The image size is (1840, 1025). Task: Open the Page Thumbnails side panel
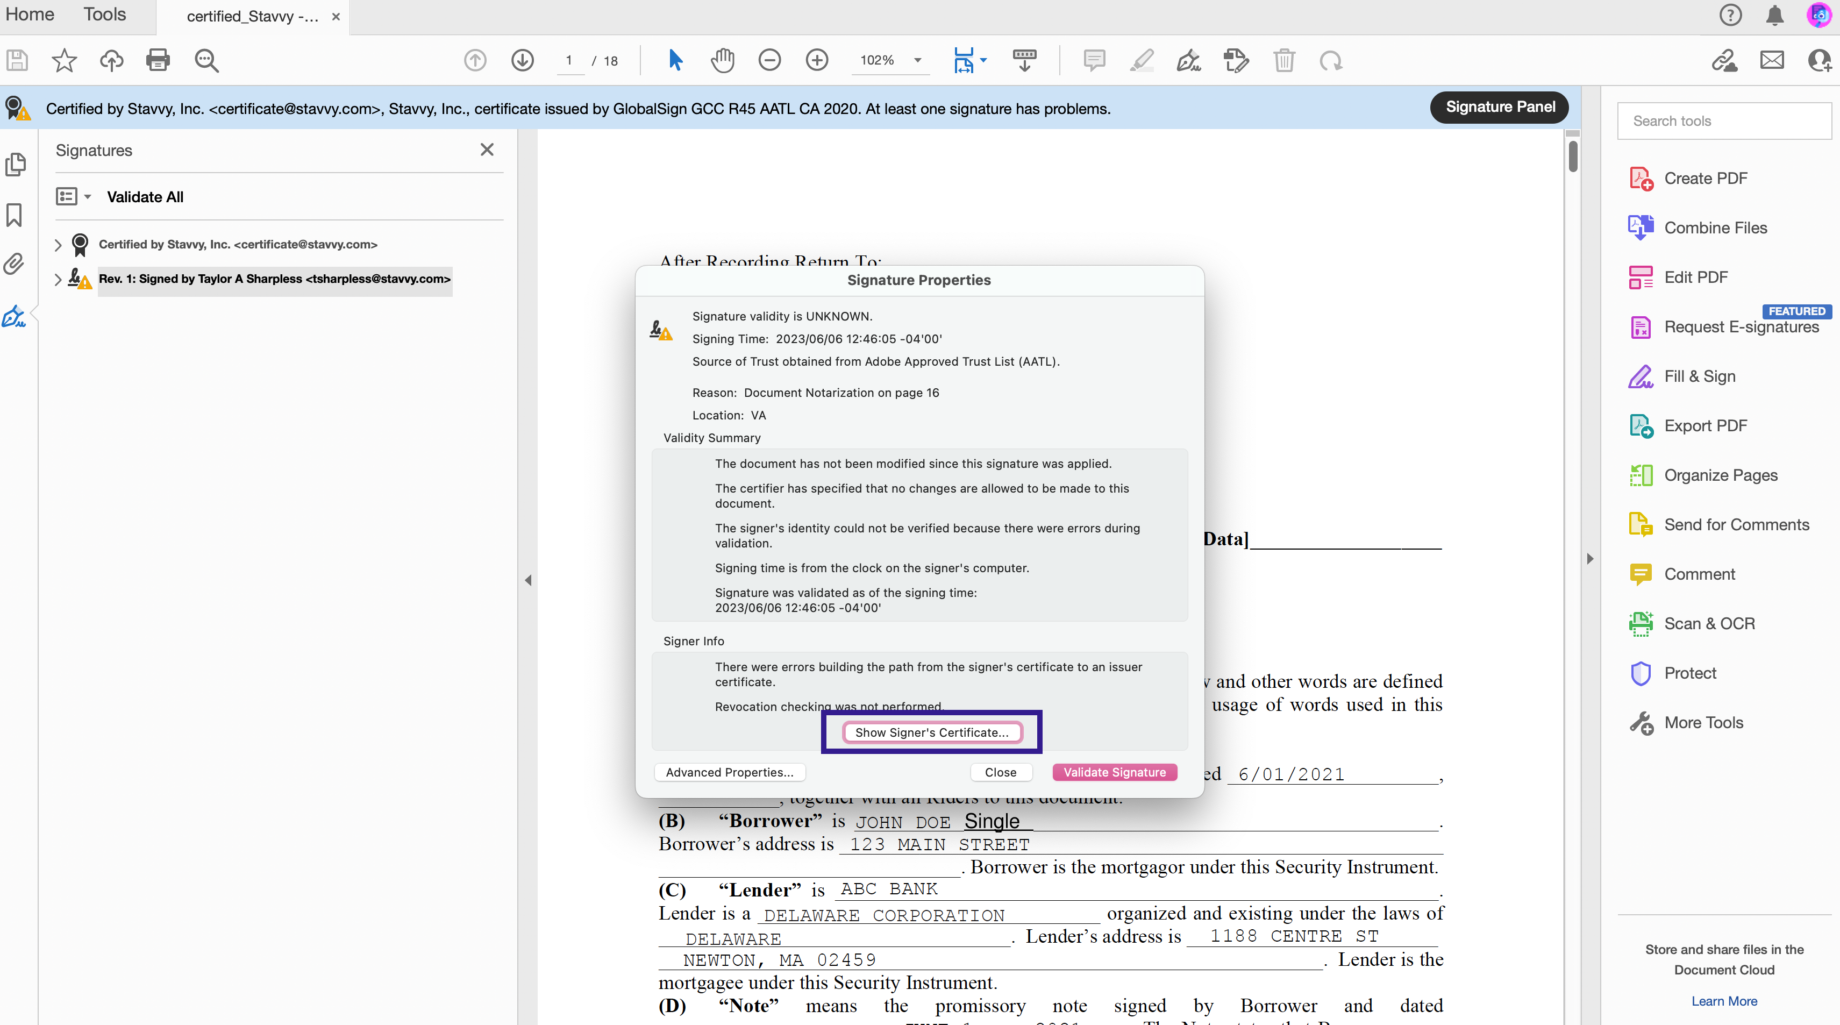(15, 164)
